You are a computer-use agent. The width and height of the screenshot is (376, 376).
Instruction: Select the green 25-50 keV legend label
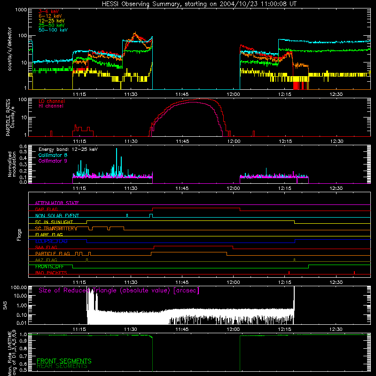coord(52,25)
